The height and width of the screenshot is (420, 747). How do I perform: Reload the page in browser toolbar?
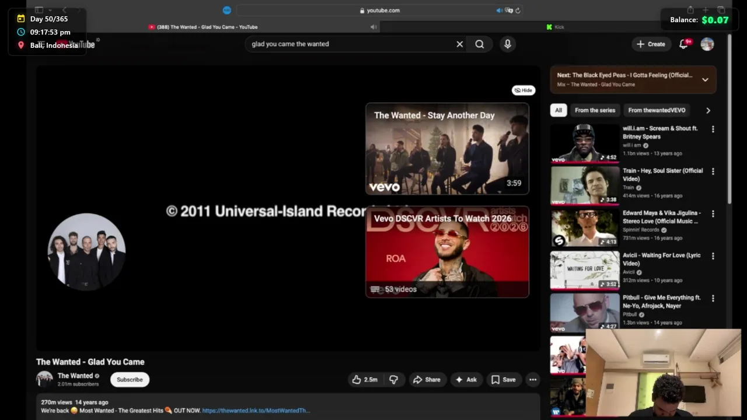tap(518, 10)
